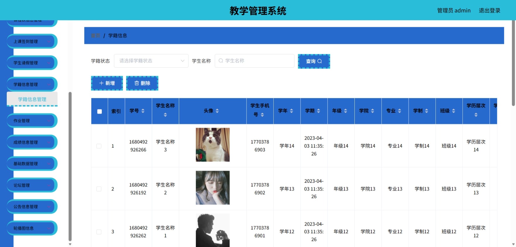Click the 查询 search button
This screenshot has height=247, width=516.
(x=314, y=61)
